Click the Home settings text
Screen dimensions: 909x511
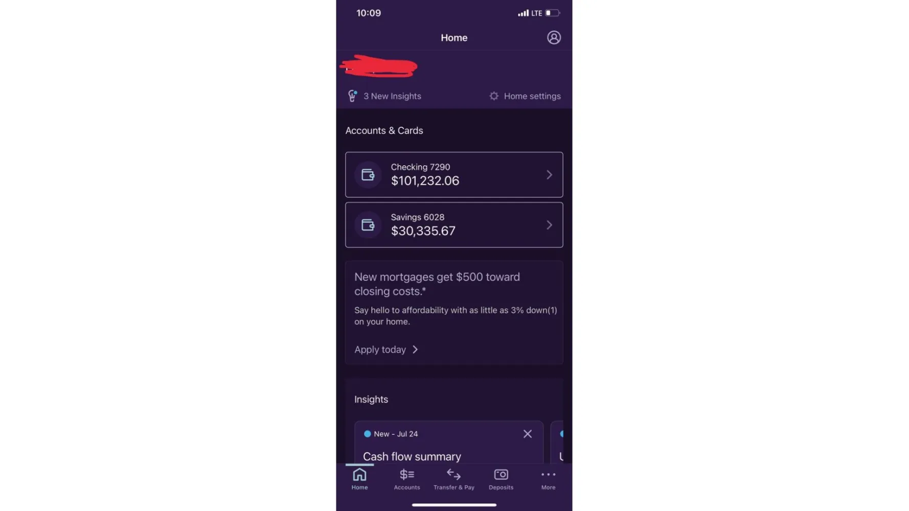(532, 96)
